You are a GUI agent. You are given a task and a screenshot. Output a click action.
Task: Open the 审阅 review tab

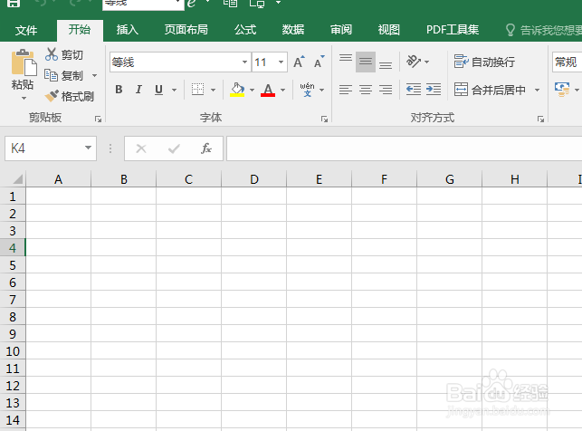click(x=341, y=29)
